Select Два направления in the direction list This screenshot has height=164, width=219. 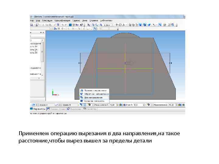tap(94, 97)
